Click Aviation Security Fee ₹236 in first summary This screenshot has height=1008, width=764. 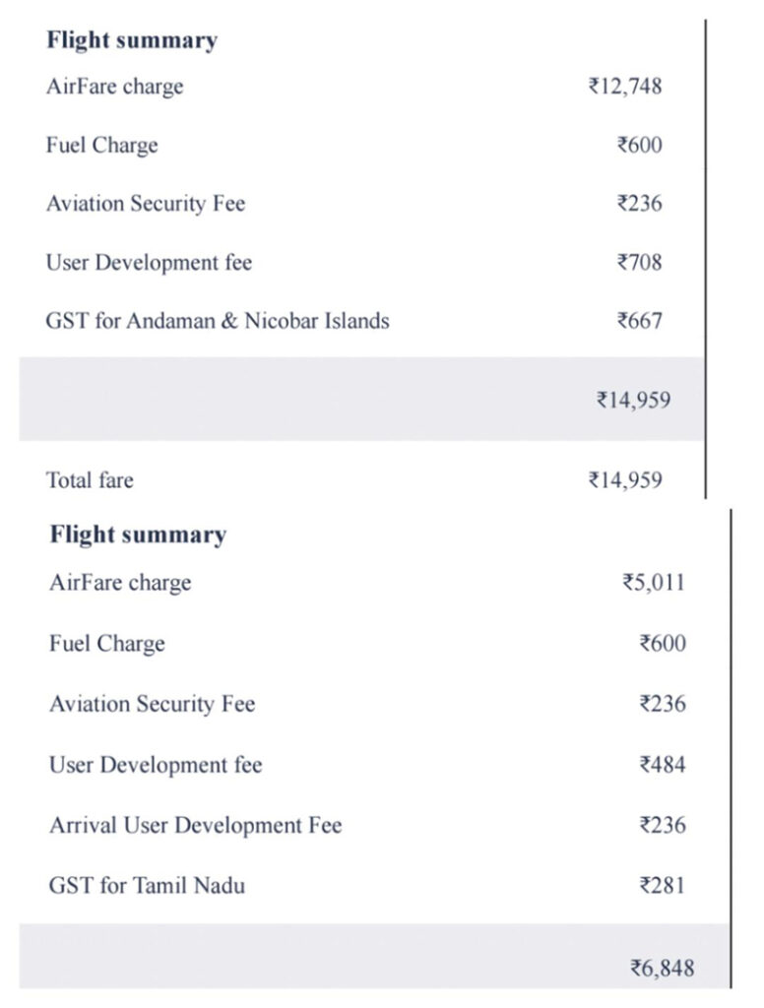pyautogui.click(x=639, y=204)
